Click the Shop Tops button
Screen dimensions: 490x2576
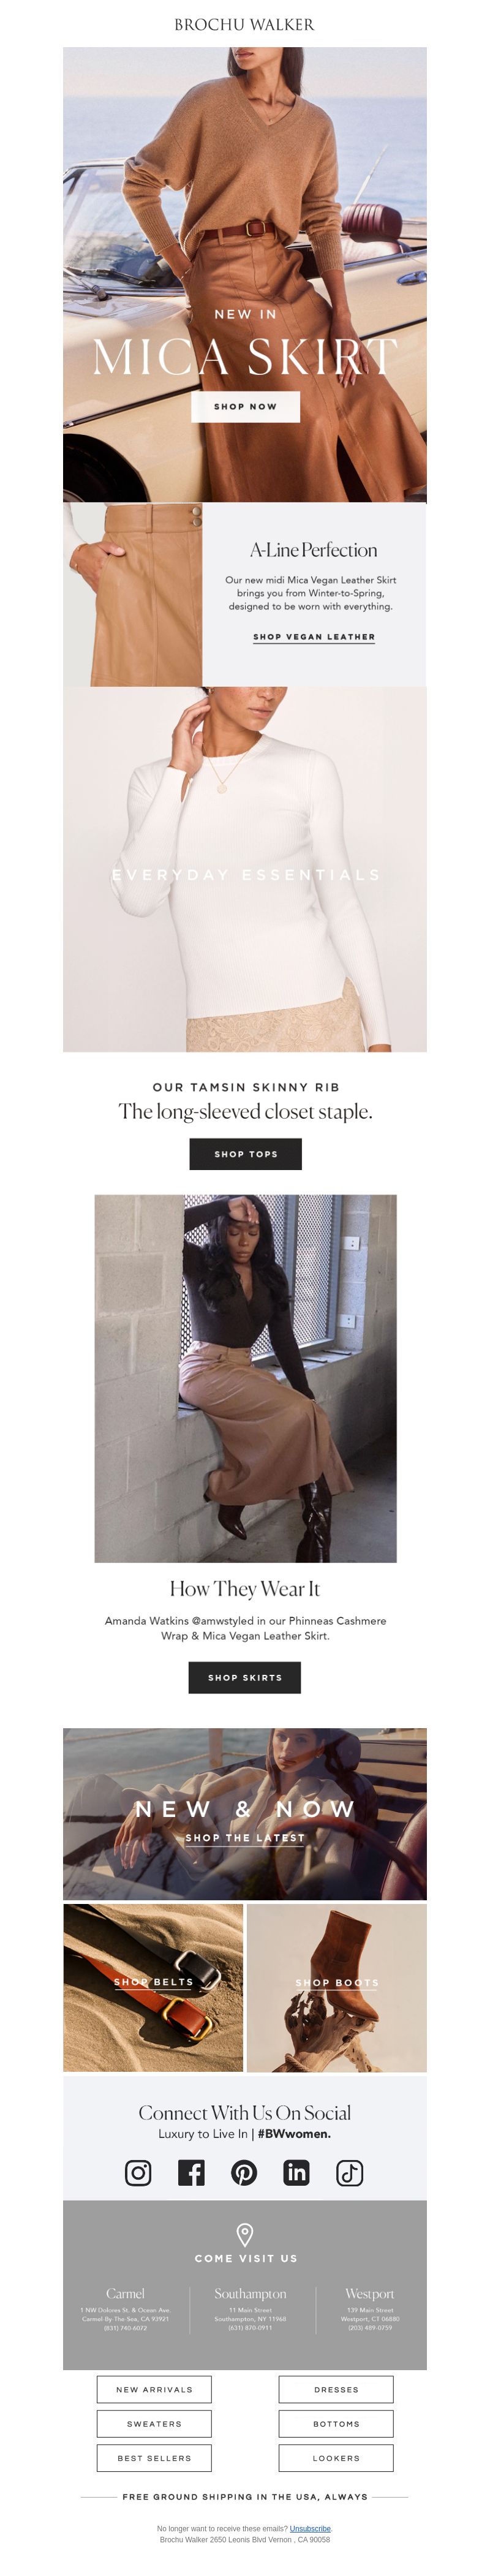[246, 1153]
